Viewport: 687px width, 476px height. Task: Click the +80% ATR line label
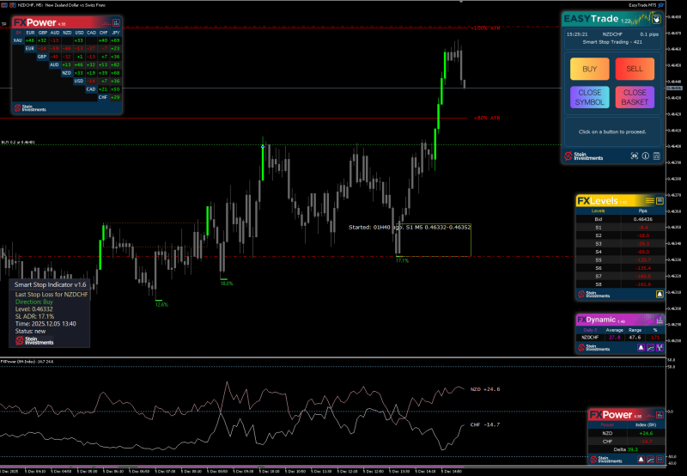486,118
